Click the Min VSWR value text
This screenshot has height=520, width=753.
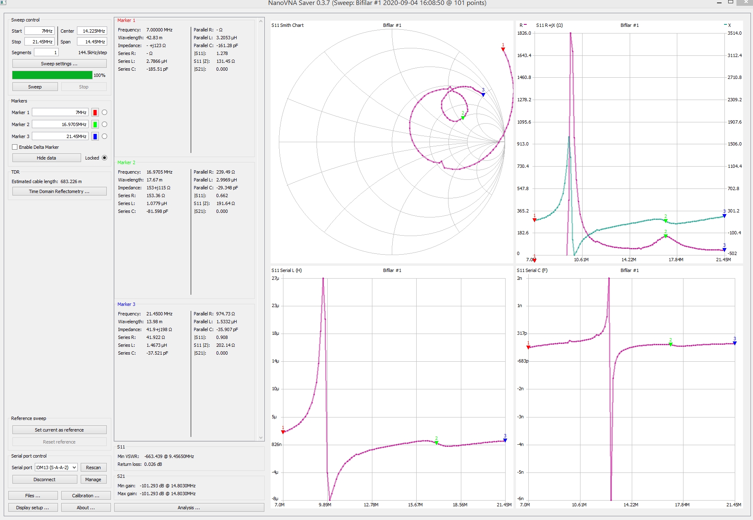pos(169,456)
